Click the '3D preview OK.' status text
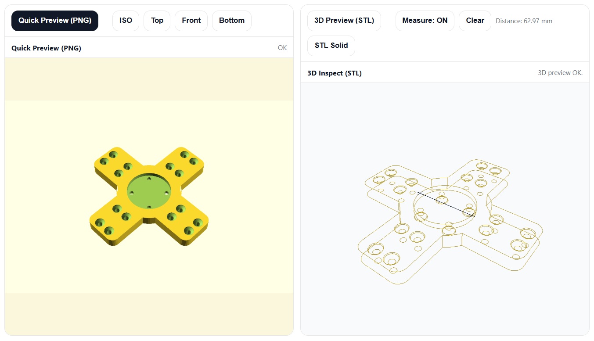Image resolution: width=594 pixels, height=341 pixels. coord(560,73)
